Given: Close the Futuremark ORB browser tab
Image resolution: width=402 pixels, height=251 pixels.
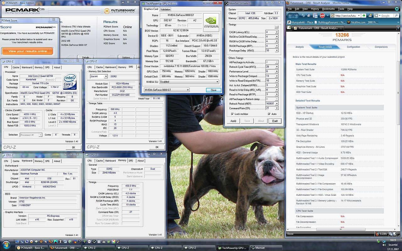Looking at the screenshot, I should tap(340, 29).
